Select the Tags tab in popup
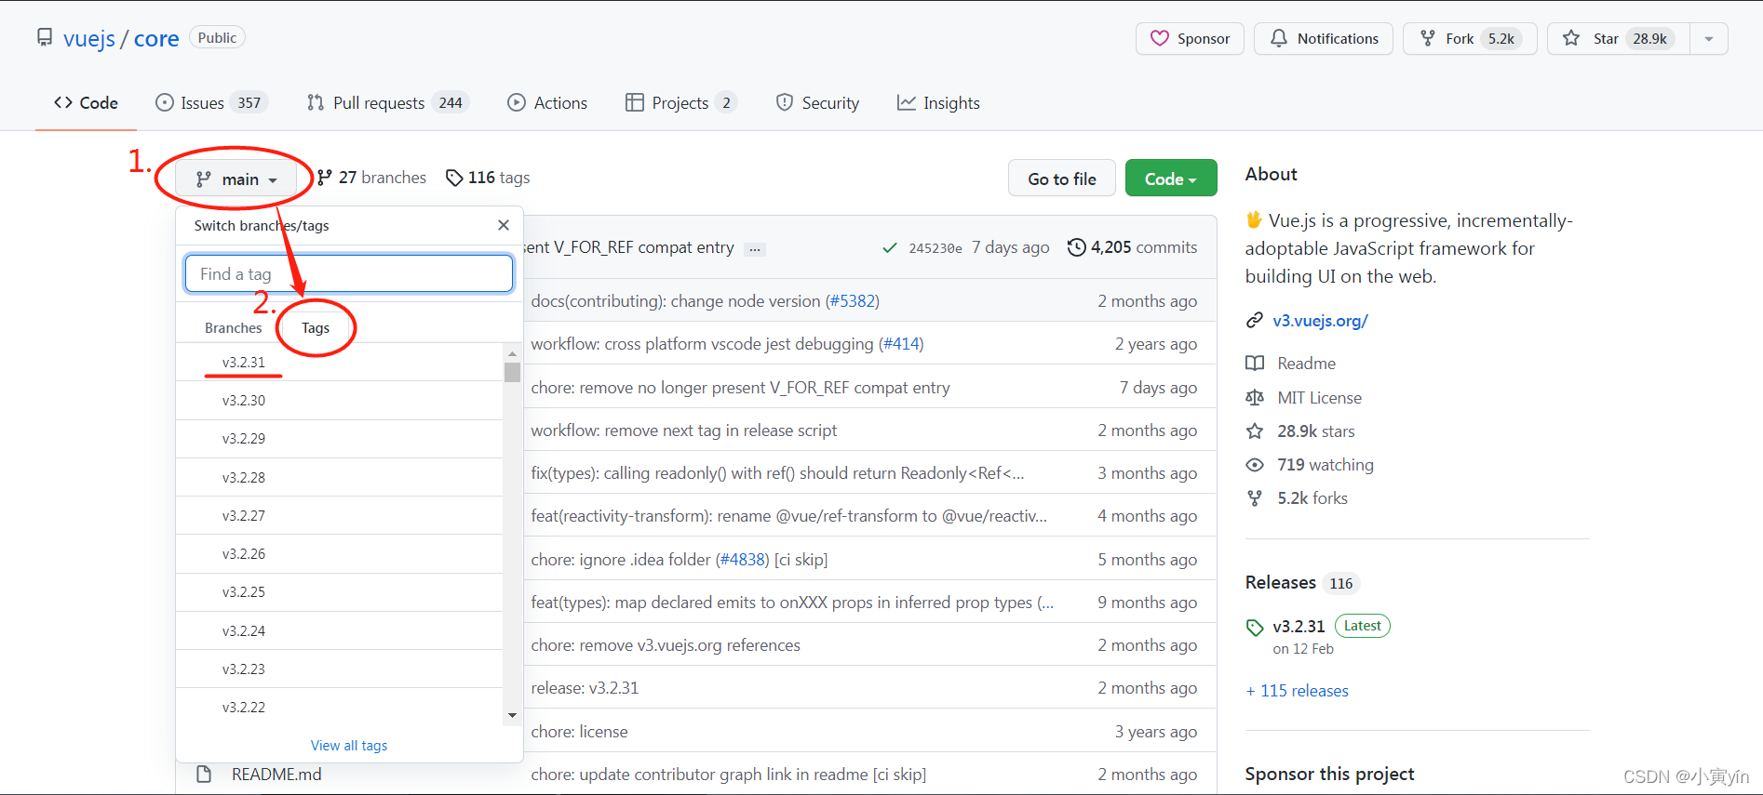The height and width of the screenshot is (795, 1763). 316,328
